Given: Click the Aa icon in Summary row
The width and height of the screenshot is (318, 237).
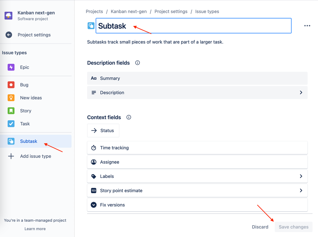Looking at the screenshot, I should (x=94, y=78).
